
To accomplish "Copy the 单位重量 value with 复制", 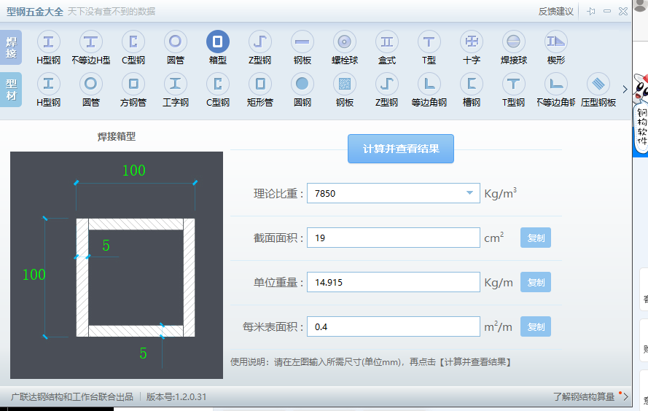I will (x=536, y=282).
